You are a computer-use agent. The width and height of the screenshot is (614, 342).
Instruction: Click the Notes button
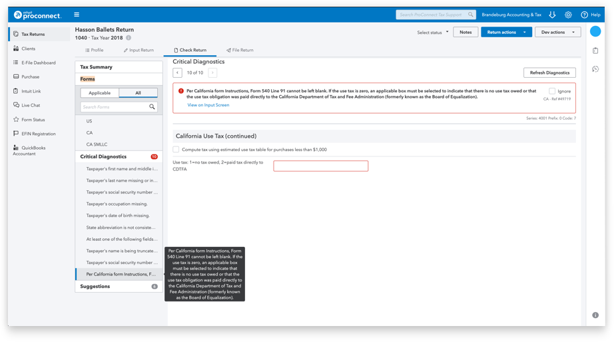point(465,32)
